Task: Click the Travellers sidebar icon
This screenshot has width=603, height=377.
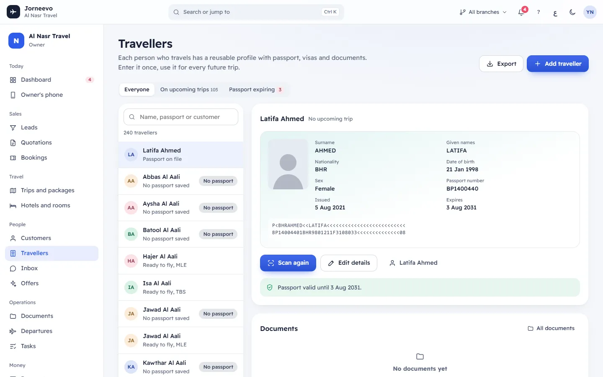Action: [13, 253]
